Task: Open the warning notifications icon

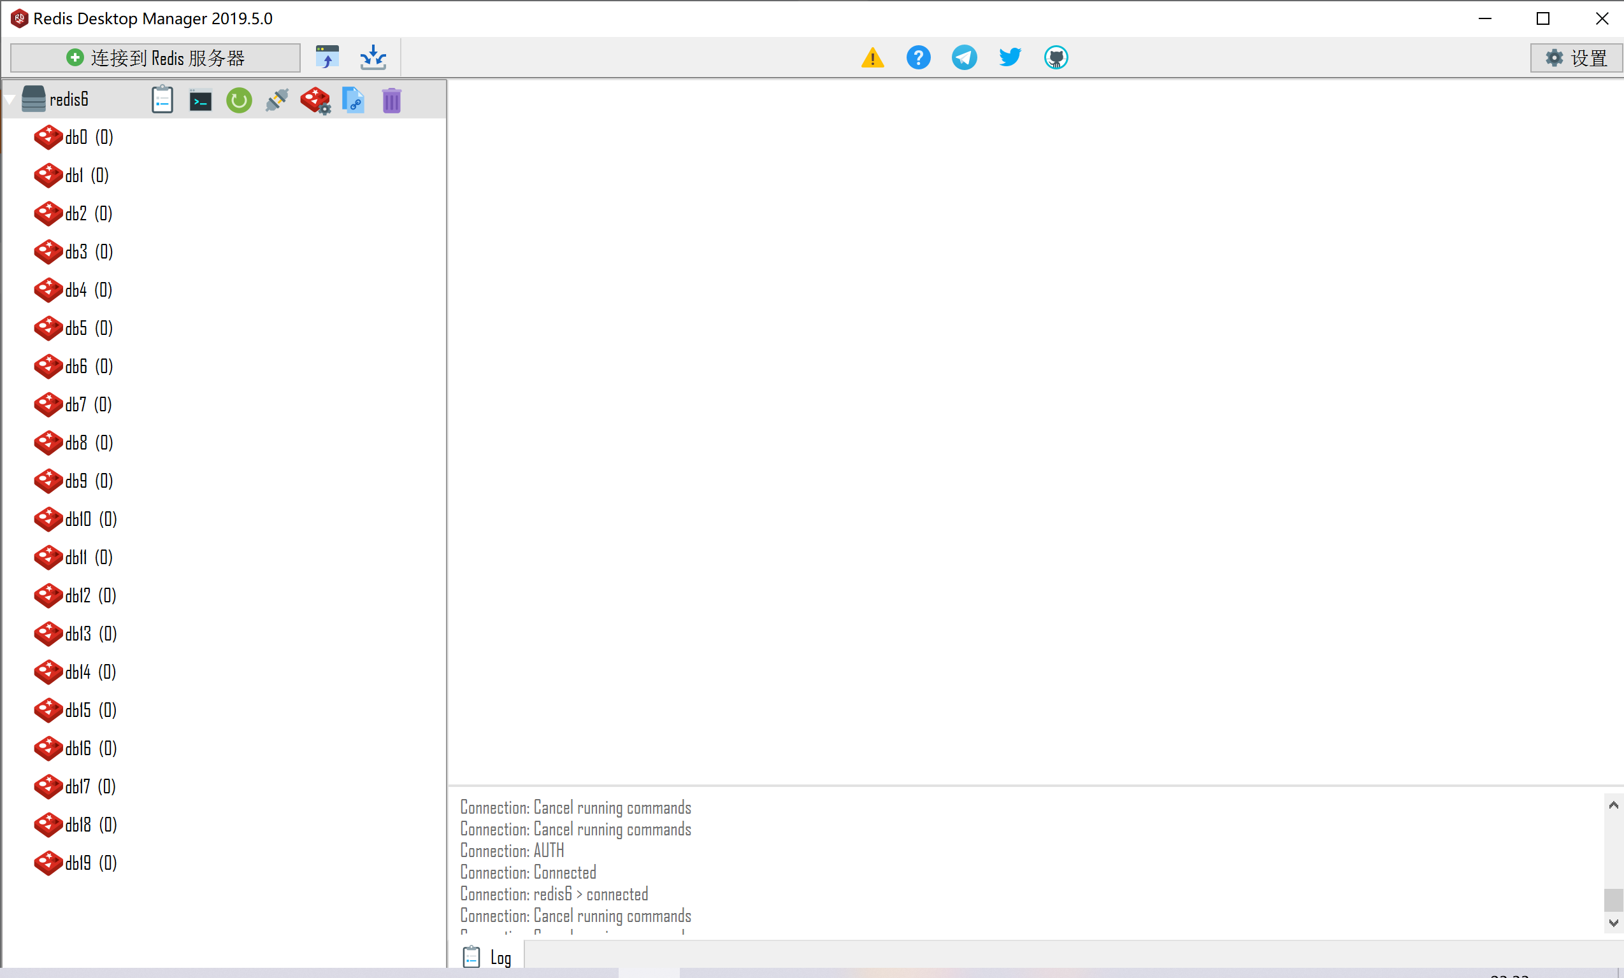Action: 873,57
